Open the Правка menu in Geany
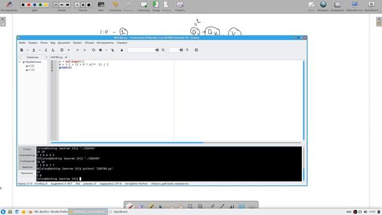The width and height of the screenshot is (382, 215). pos(33,42)
